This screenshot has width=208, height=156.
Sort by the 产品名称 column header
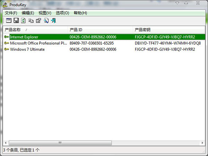pyautogui.click(x=35, y=30)
